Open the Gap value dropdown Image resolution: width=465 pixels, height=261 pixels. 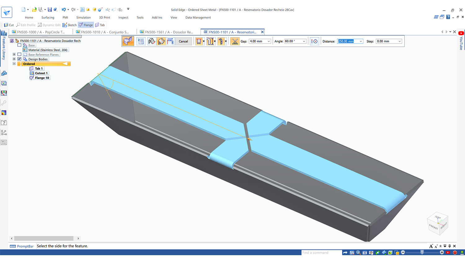(x=268, y=41)
